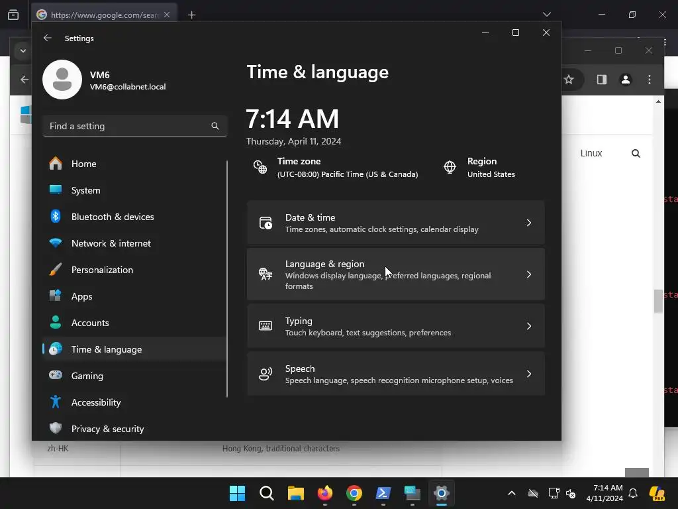Expand Typing chevron arrow
The height and width of the screenshot is (509, 678).
pyautogui.click(x=529, y=326)
